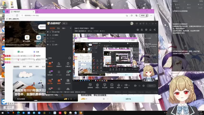Click the record video icon
Image resolution: width=204 pixels, height=115 pixels.
coord(135,86)
